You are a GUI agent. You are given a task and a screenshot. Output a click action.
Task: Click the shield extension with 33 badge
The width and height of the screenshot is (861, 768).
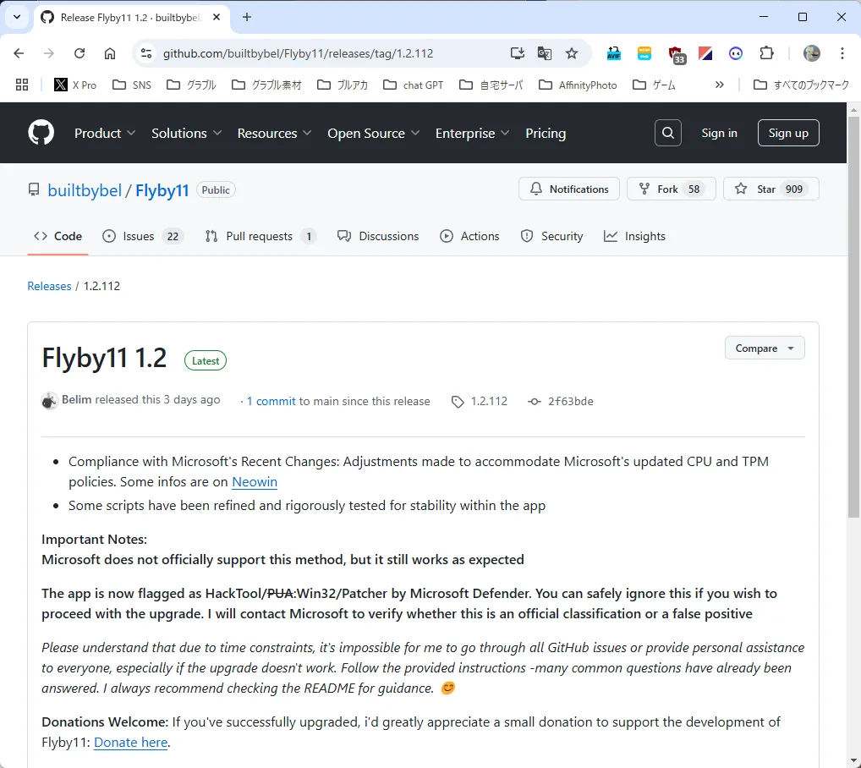coord(676,54)
